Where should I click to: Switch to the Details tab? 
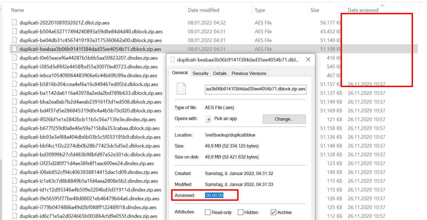coord(220,73)
